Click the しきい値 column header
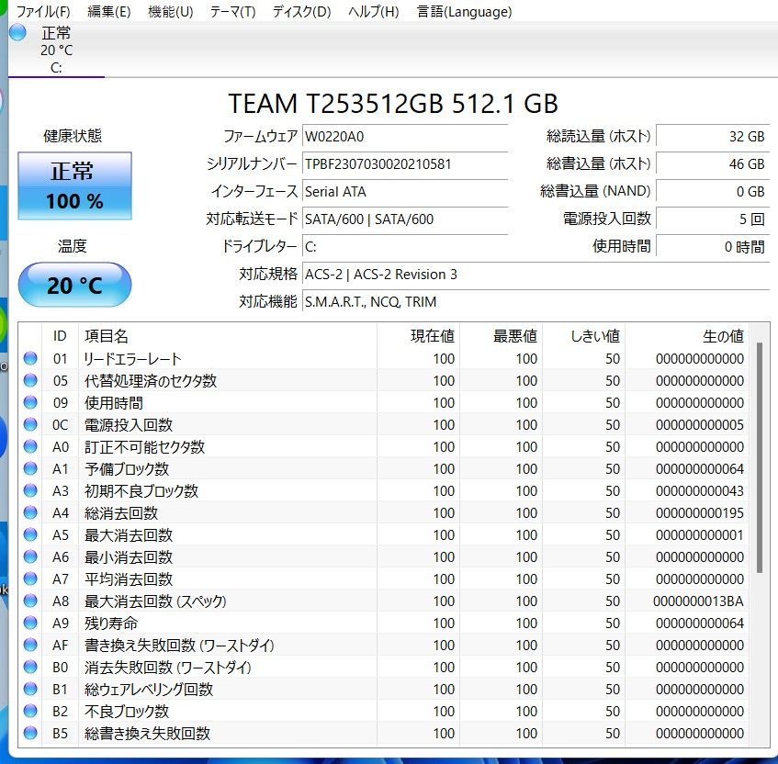This screenshot has height=764, width=778. pyautogui.click(x=584, y=336)
